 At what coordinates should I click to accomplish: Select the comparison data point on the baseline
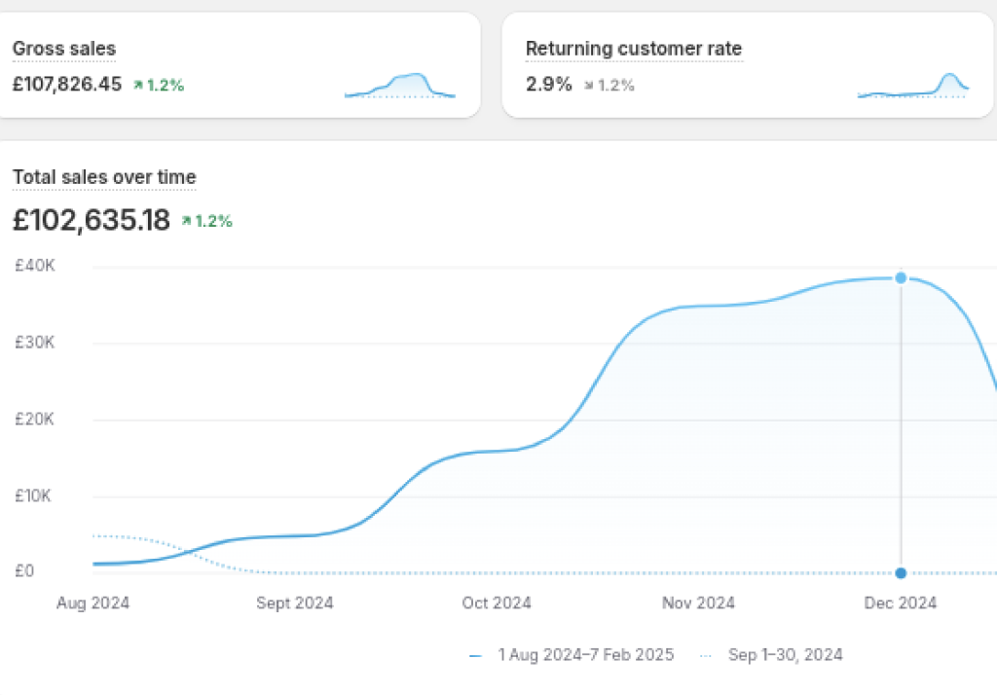[901, 572]
